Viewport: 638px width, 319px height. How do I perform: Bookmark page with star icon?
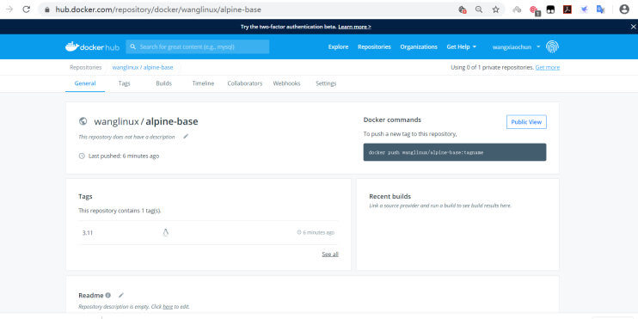point(495,9)
